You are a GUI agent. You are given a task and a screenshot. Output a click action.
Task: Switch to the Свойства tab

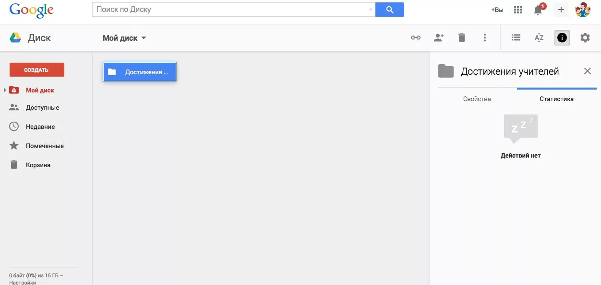[x=477, y=99]
